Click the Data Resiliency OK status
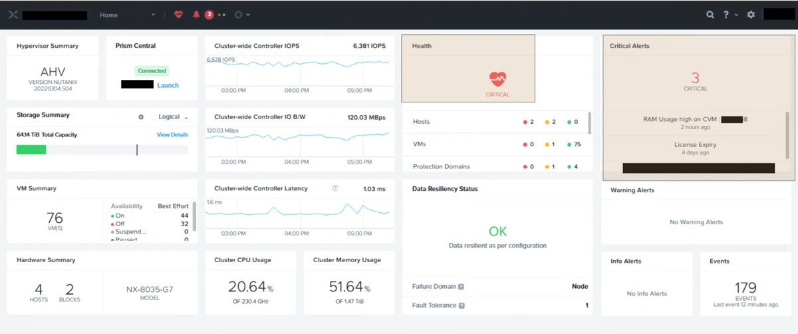798x334 pixels. coord(497,232)
